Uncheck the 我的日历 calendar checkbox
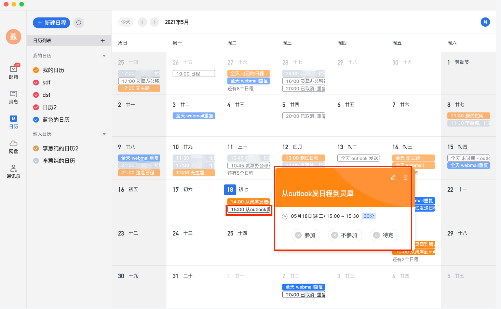This screenshot has width=501, height=309. point(36,70)
